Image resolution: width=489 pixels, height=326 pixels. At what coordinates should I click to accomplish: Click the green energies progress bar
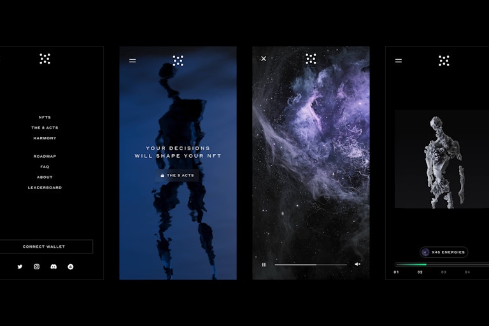[442, 264]
